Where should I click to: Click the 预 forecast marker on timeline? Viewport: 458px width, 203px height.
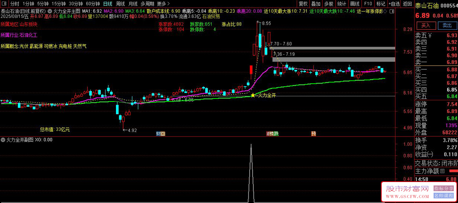(313, 134)
